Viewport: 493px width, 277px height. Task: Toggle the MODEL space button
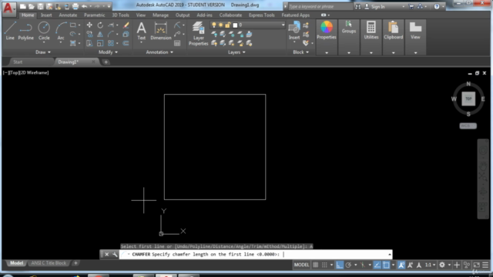pos(301,265)
